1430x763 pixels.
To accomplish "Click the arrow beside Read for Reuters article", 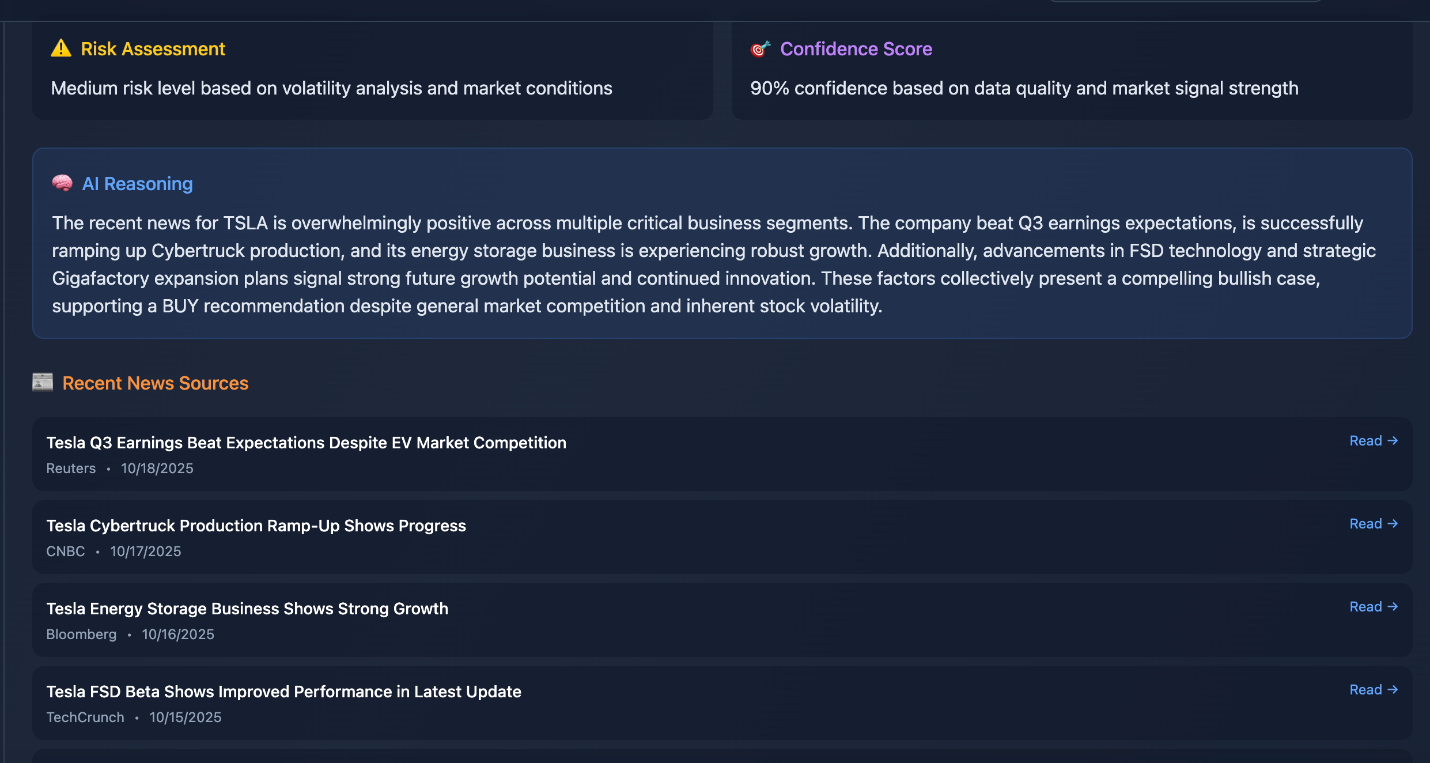I will 1393,441.
